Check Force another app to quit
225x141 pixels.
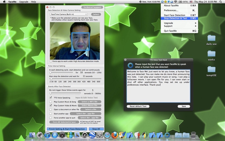point(51,118)
